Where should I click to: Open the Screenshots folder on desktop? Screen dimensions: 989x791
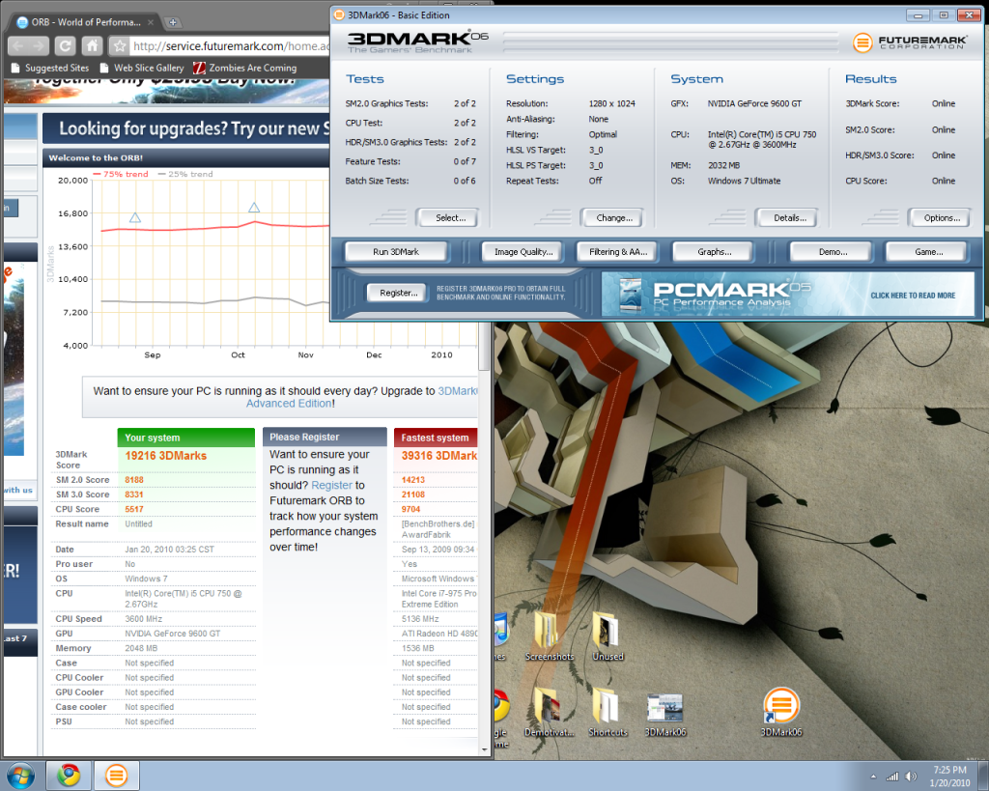pyautogui.click(x=549, y=636)
